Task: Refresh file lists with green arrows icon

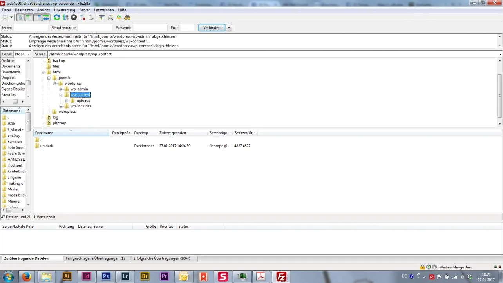Action: pos(57,17)
